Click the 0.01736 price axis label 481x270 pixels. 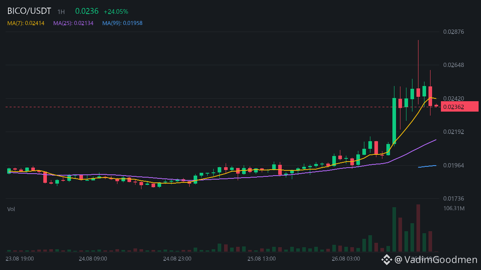point(454,198)
